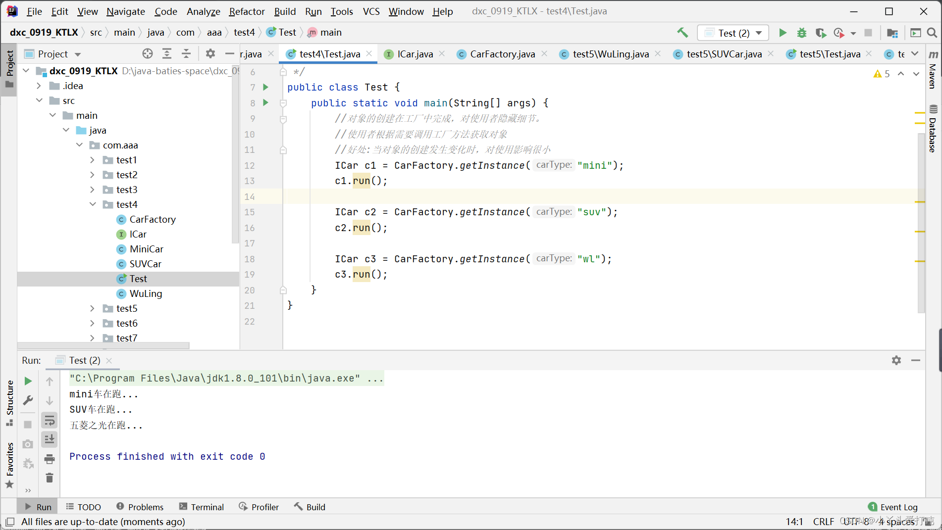This screenshot has height=530, width=942.
Task: Click Project tree horizontal scrollbar
Action: 104,345
